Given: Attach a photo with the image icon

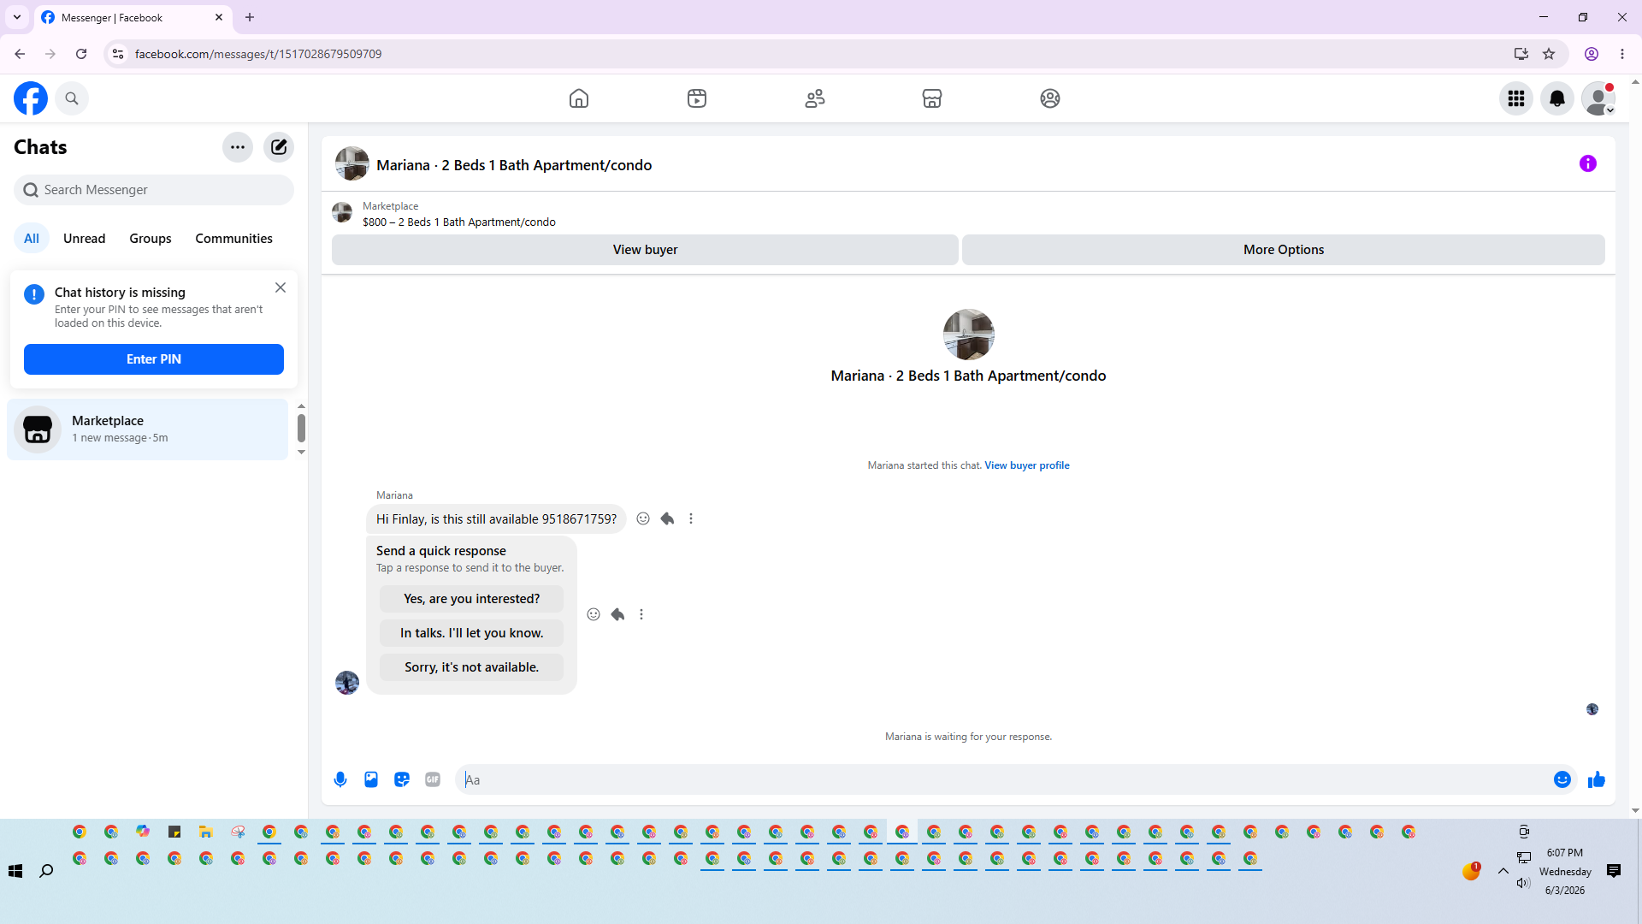Looking at the screenshot, I should coord(371,779).
